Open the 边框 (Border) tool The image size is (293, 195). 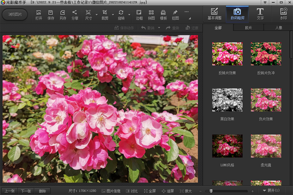point(139,15)
